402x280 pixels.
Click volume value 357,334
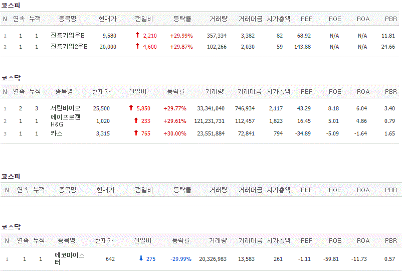[x=217, y=36]
